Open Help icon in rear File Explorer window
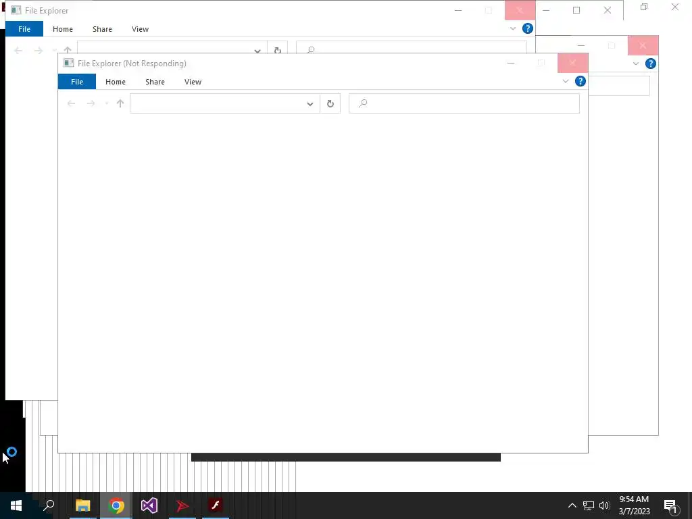The width and height of the screenshot is (692, 519). click(x=527, y=28)
